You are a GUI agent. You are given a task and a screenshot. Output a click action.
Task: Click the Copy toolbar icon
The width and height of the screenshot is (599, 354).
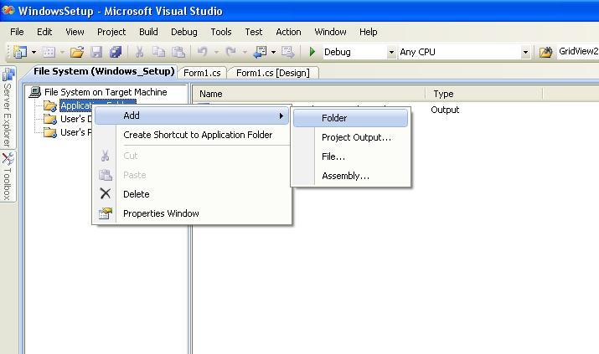click(158, 52)
